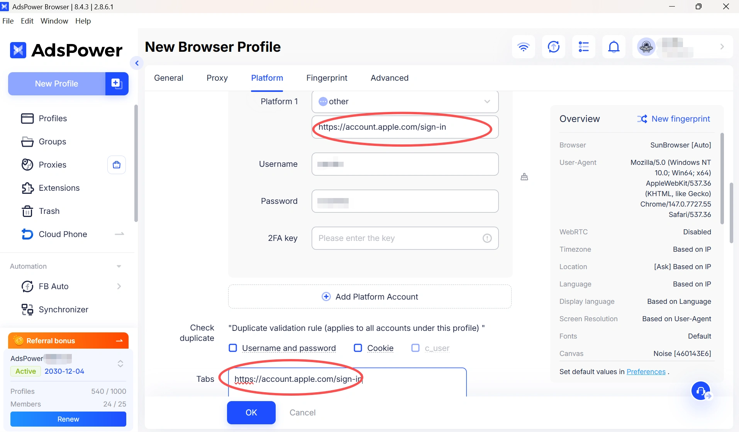This screenshot has height=432, width=739.
Task: Click the 2FA key info icon
Action: coord(487,238)
